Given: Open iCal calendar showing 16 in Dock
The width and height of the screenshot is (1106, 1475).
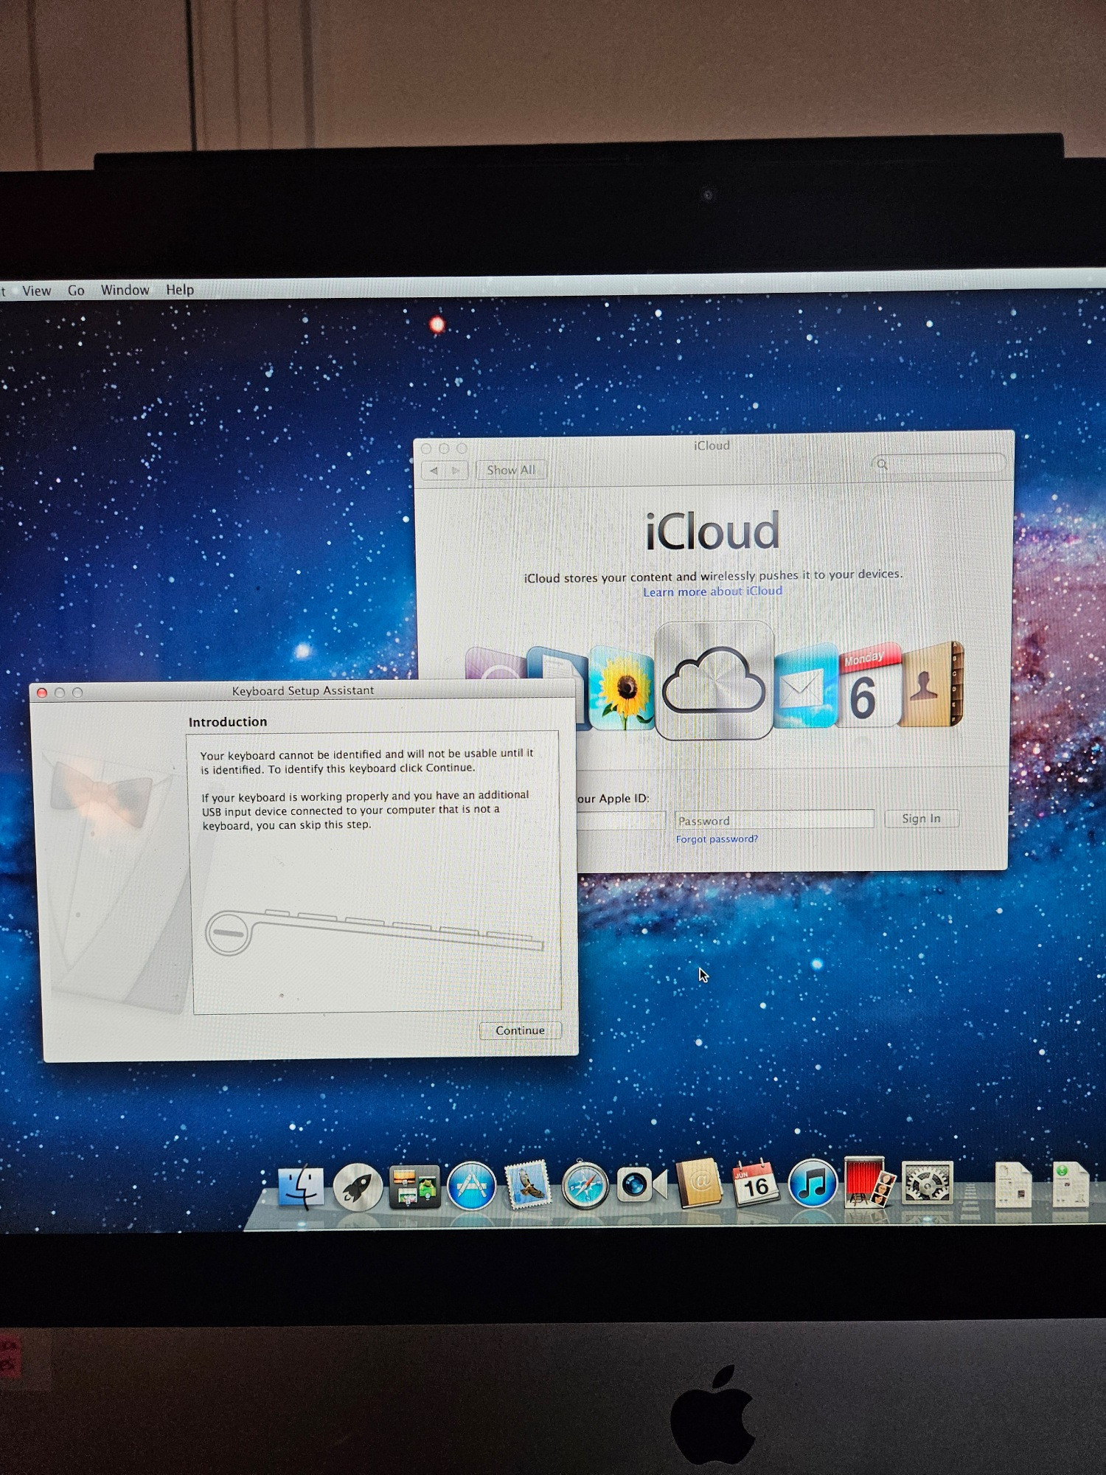Looking at the screenshot, I should point(755,1183).
